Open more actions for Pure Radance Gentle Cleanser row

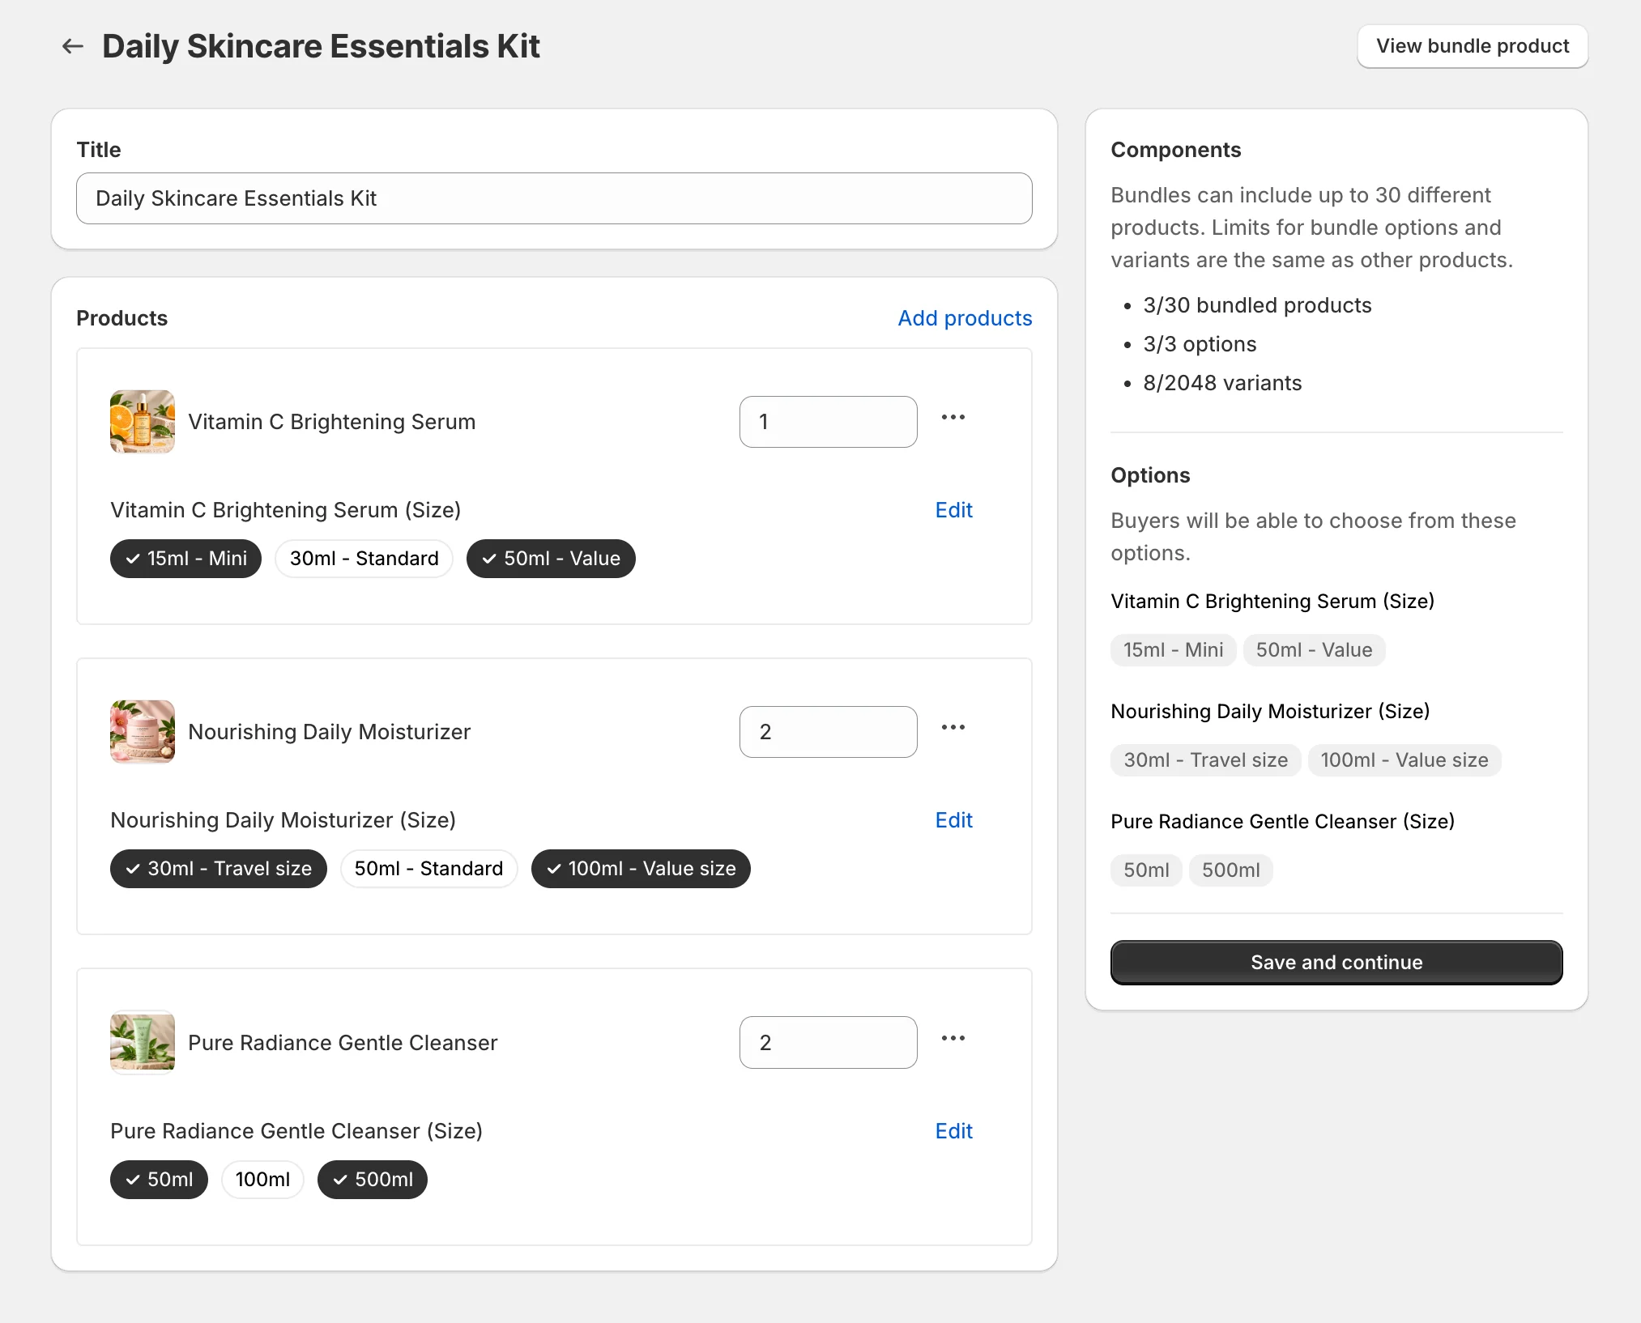coord(953,1039)
